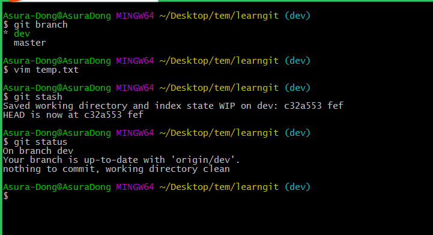Click the 'Saved working directory and index state' line
433x235 pixels.
[173, 106]
